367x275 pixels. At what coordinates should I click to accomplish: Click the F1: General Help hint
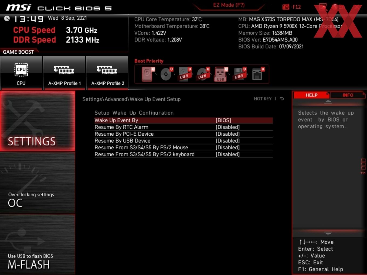coord(320,269)
